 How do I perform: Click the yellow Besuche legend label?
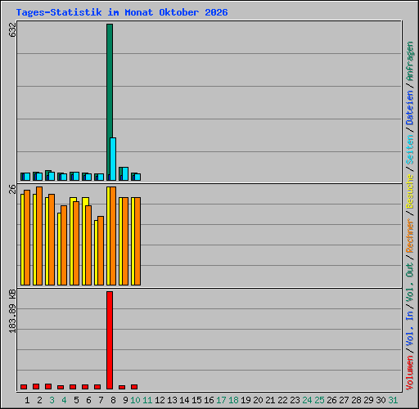(410, 191)
